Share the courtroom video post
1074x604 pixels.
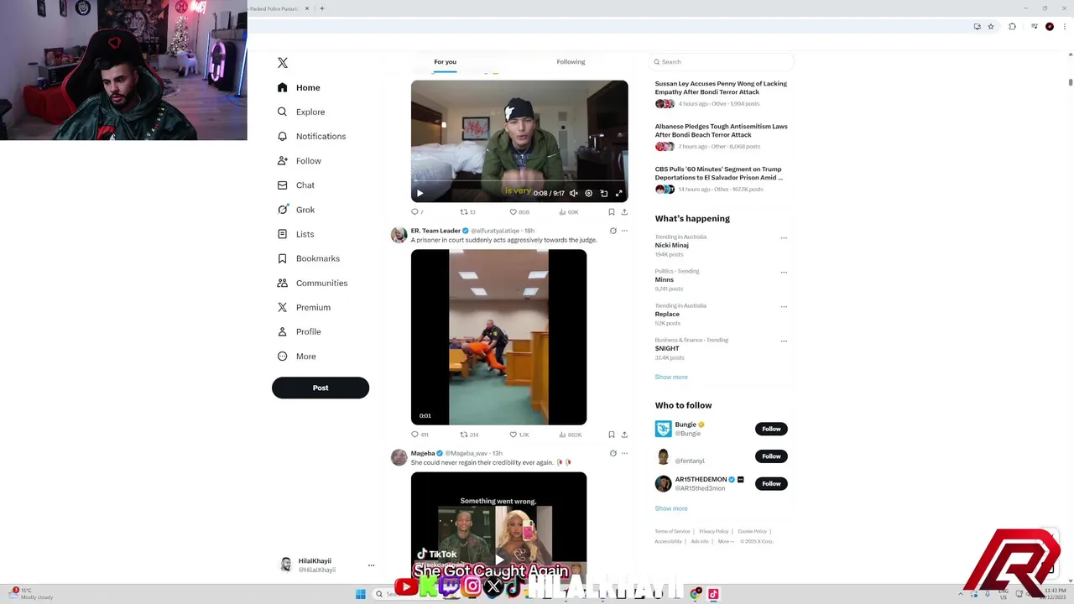point(624,435)
